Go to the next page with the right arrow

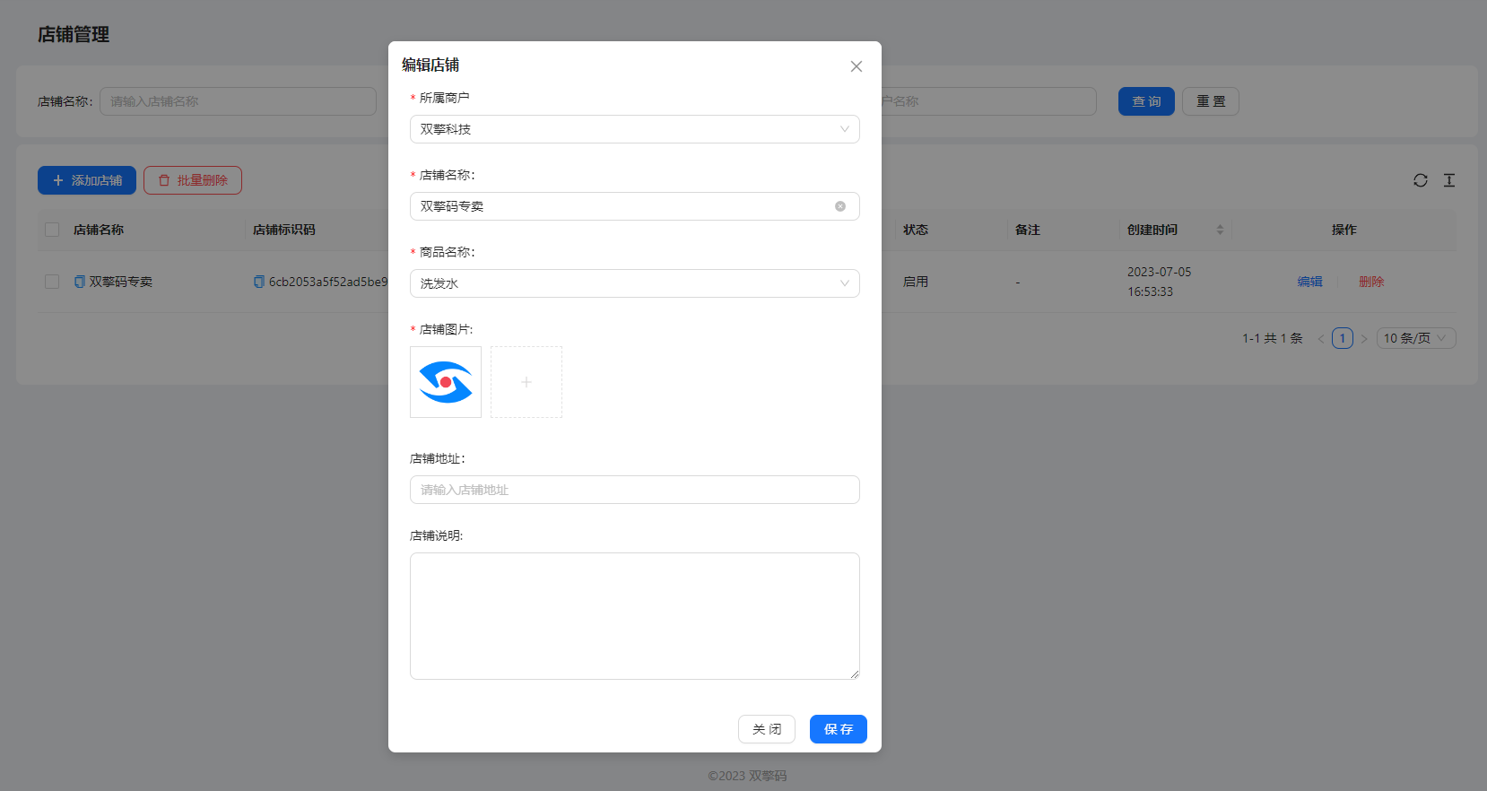click(x=1364, y=338)
